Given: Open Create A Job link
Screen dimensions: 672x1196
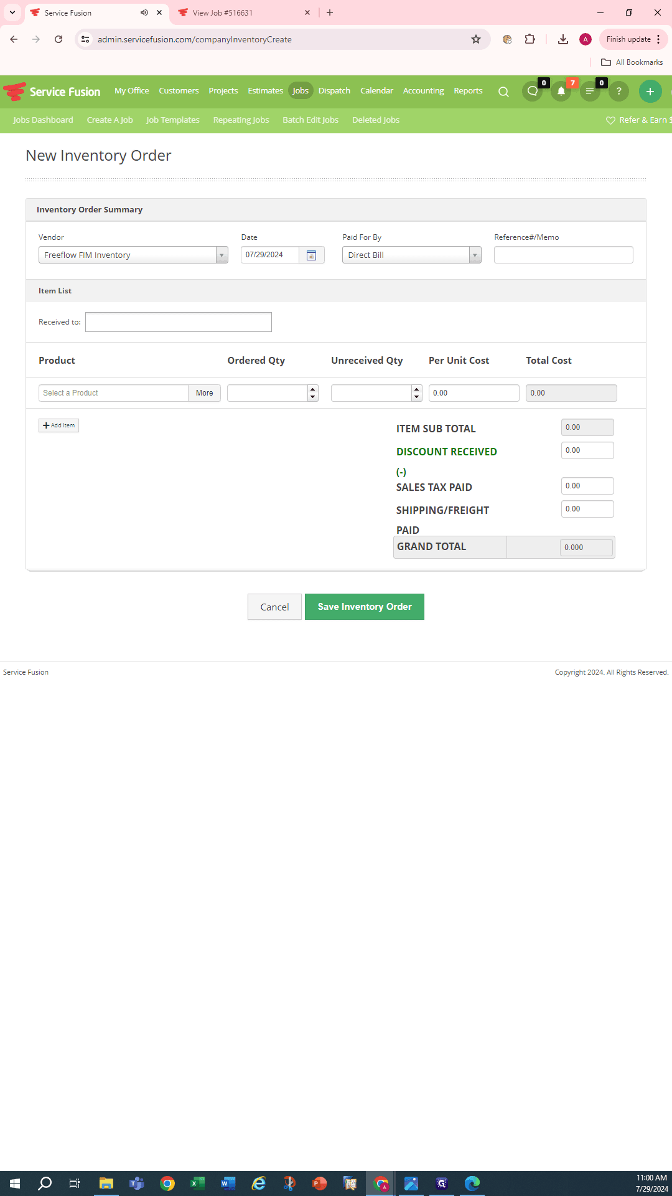Looking at the screenshot, I should (x=110, y=120).
